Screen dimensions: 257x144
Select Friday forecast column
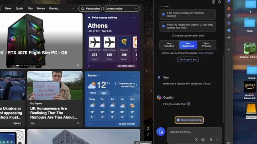point(112,108)
